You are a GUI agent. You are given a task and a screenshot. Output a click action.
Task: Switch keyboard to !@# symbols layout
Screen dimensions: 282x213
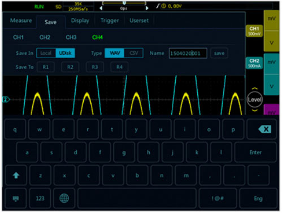coord(218,198)
